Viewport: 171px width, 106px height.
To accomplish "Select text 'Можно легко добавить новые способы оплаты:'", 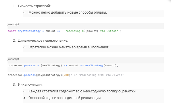I will click(x=68, y=12).
